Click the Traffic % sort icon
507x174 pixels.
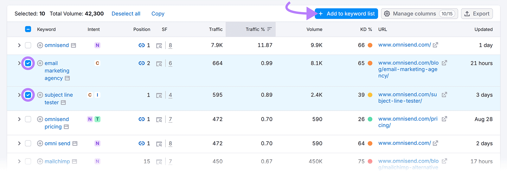(x=269, y=29)
